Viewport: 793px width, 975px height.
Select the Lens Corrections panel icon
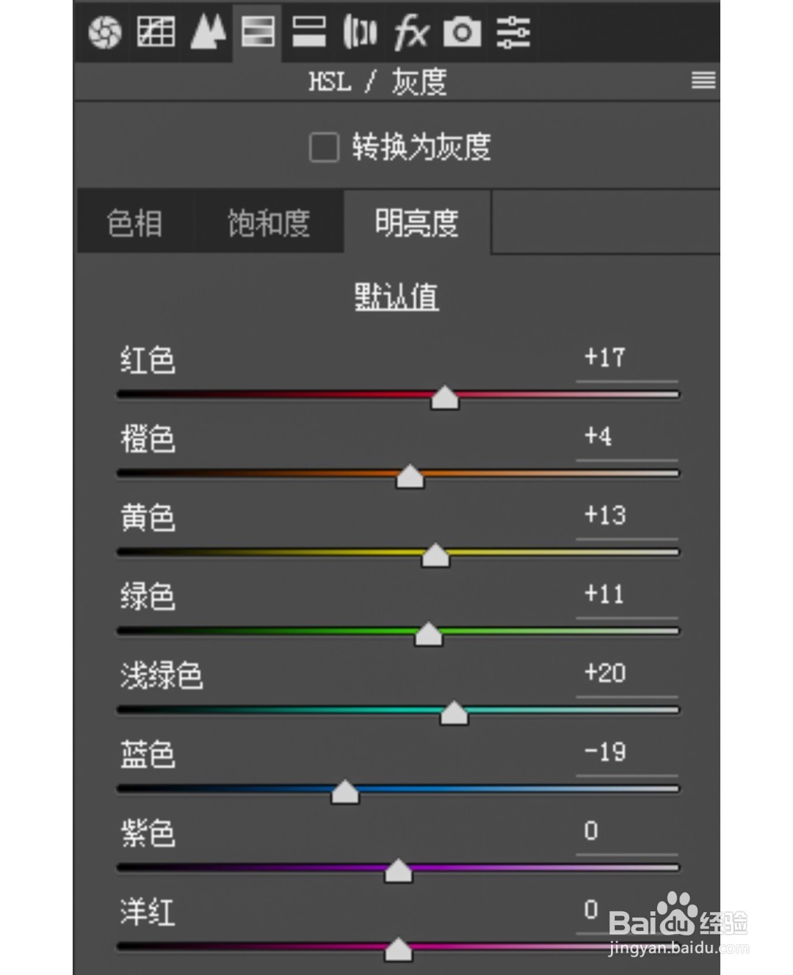[x=360, y=32]
